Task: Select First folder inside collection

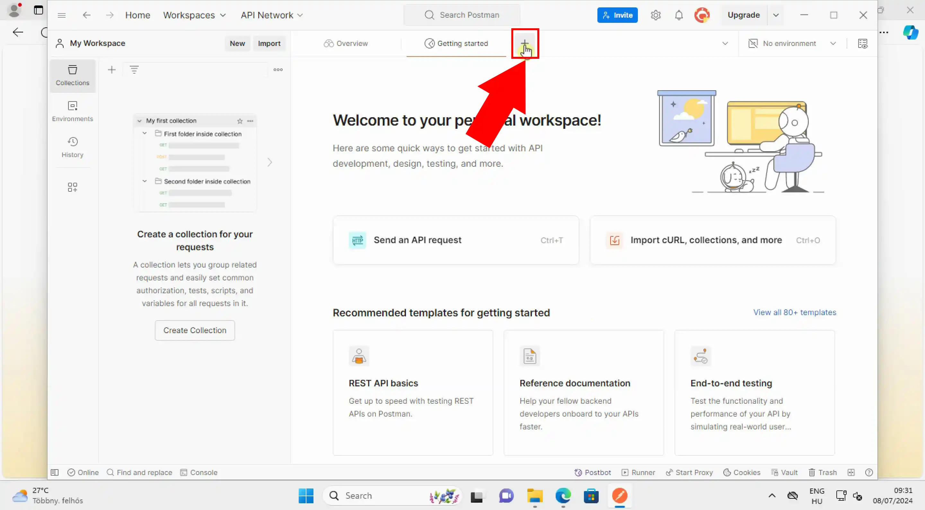Action: coord(202,134)
